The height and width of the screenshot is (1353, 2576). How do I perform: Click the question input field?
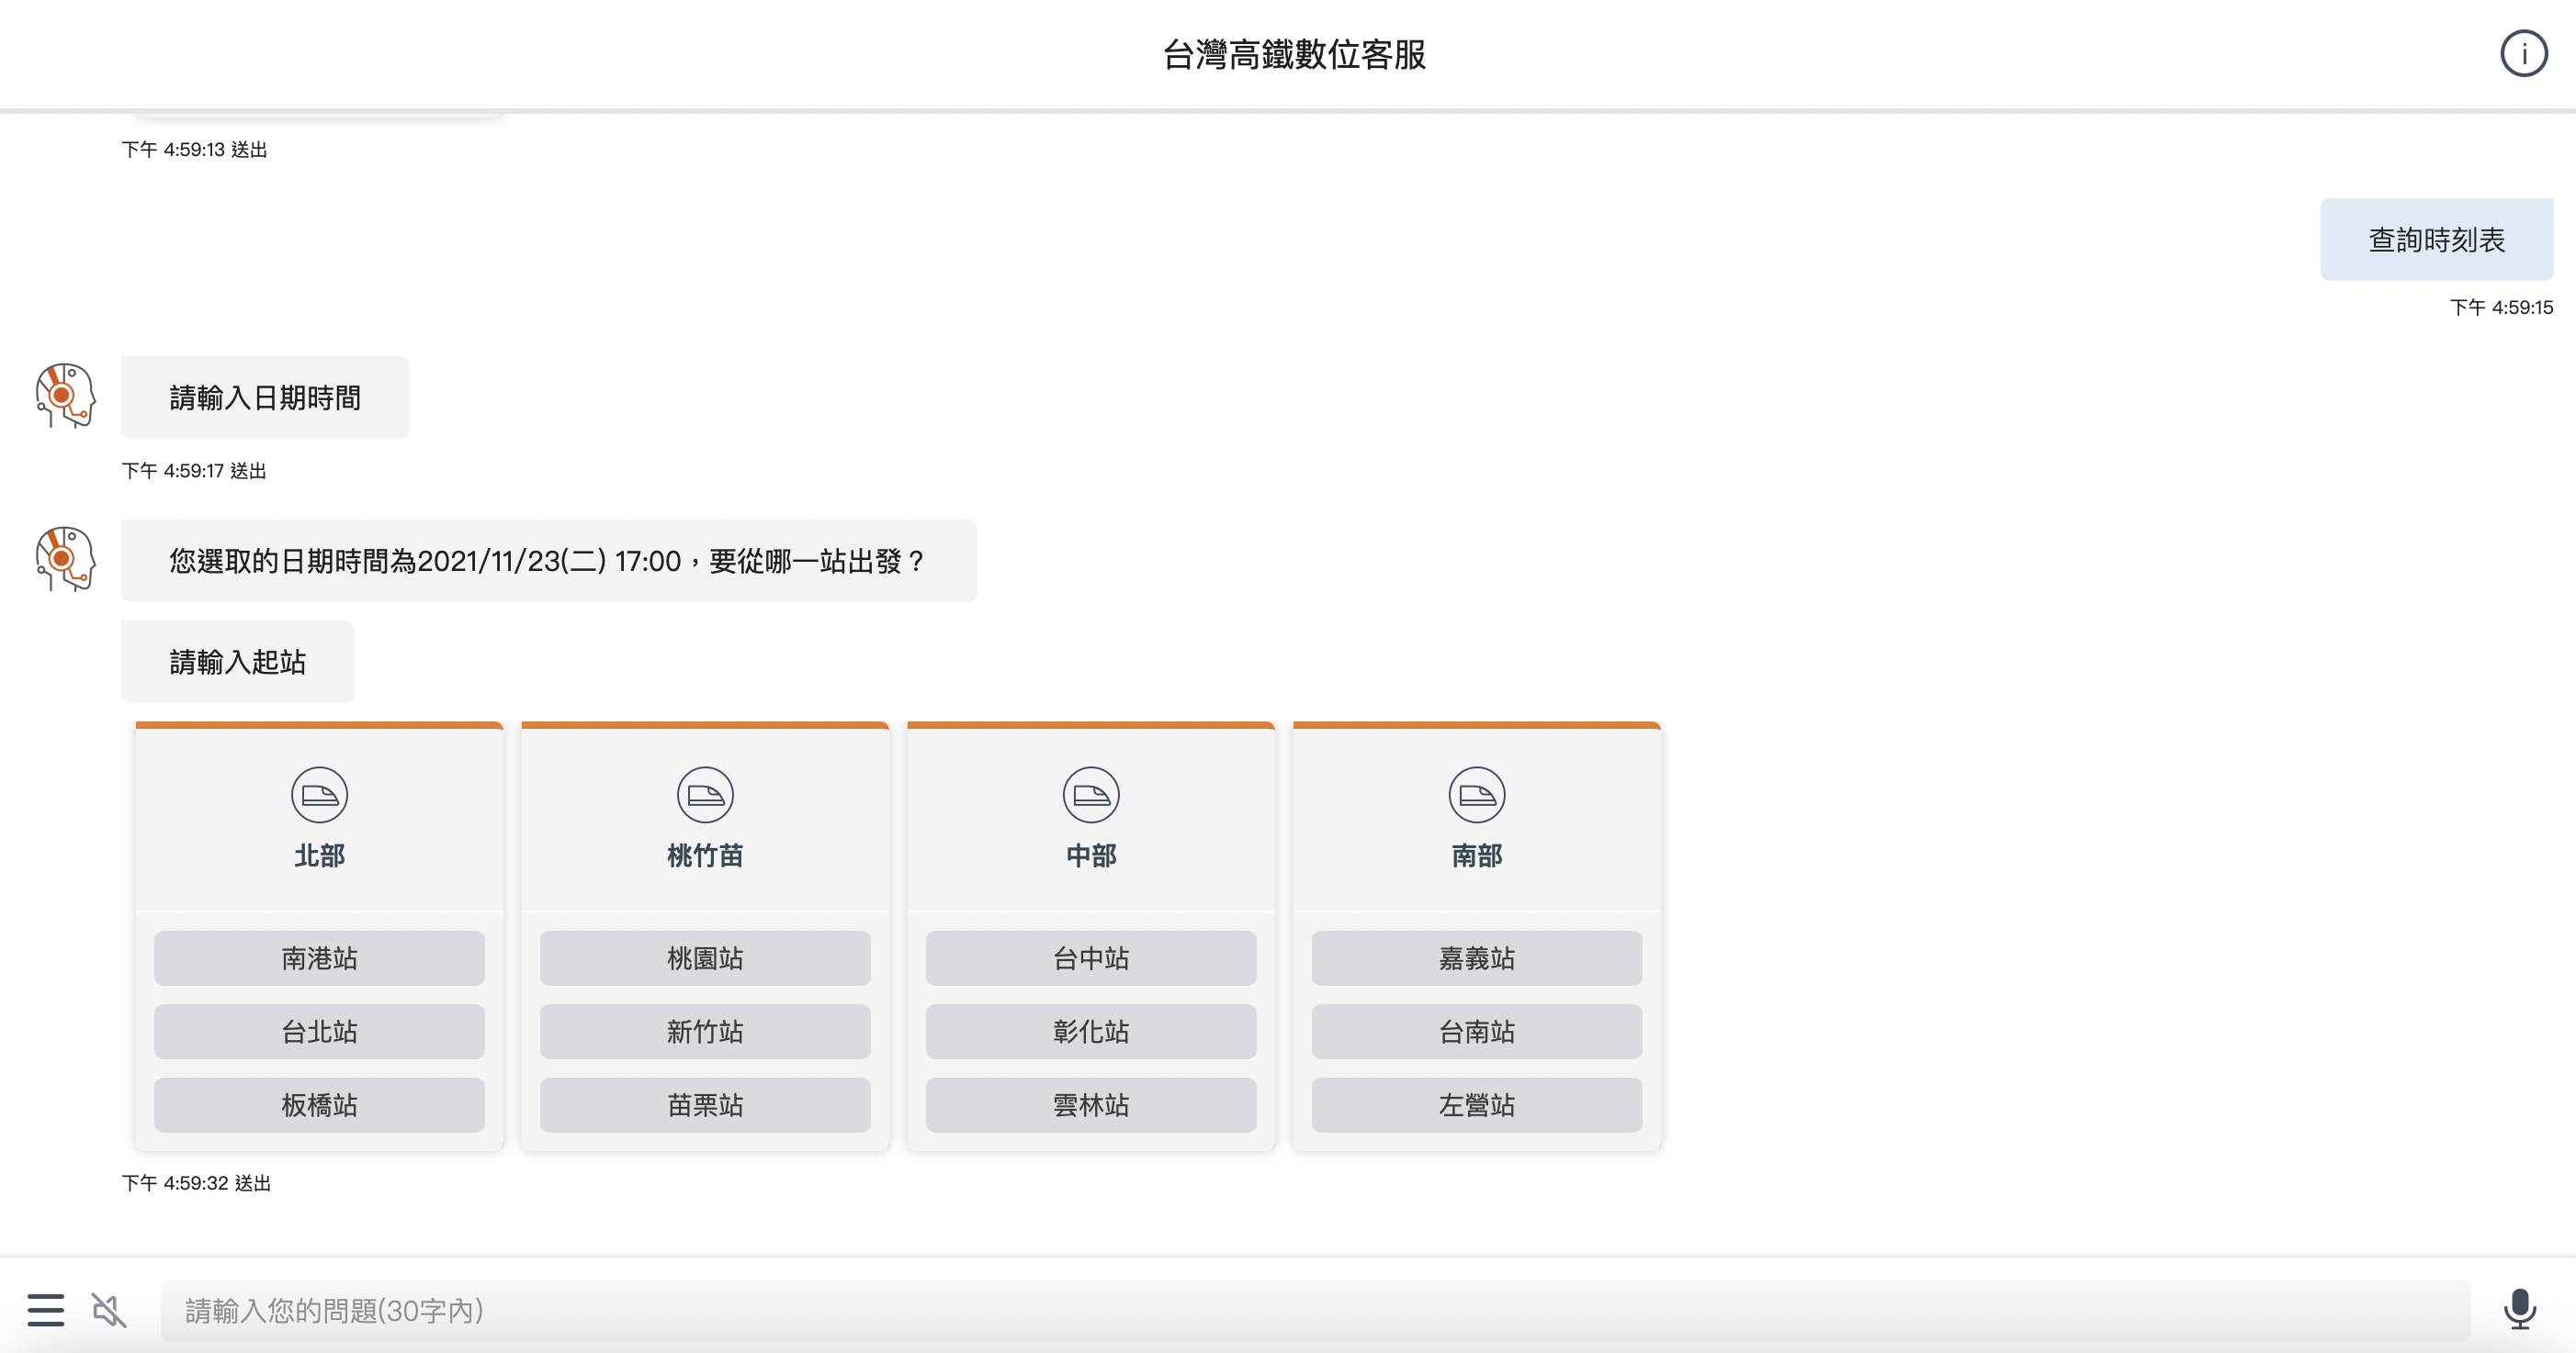point(1315,1310)
